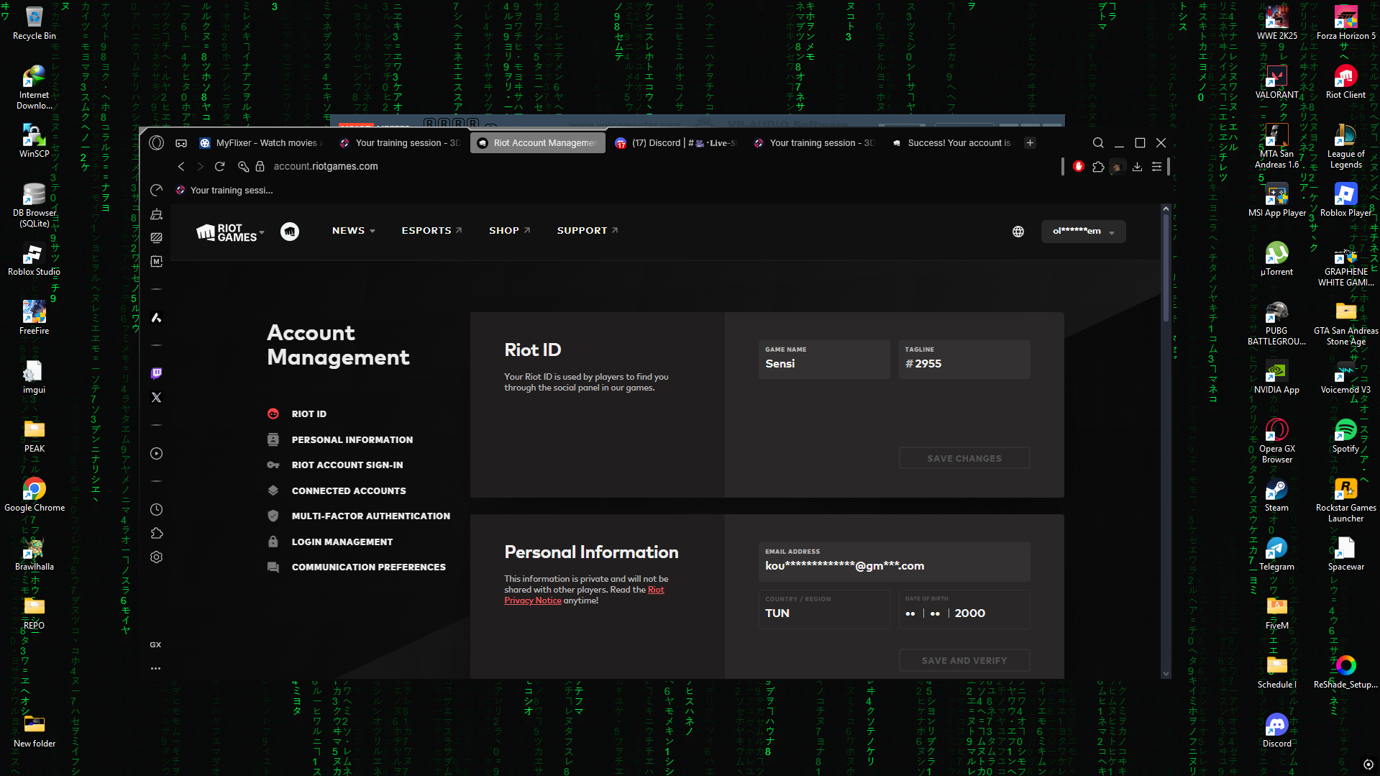Open the X panel in the sidebar
The height and width of the screenshot is (776, 1380).
point(156,397)
